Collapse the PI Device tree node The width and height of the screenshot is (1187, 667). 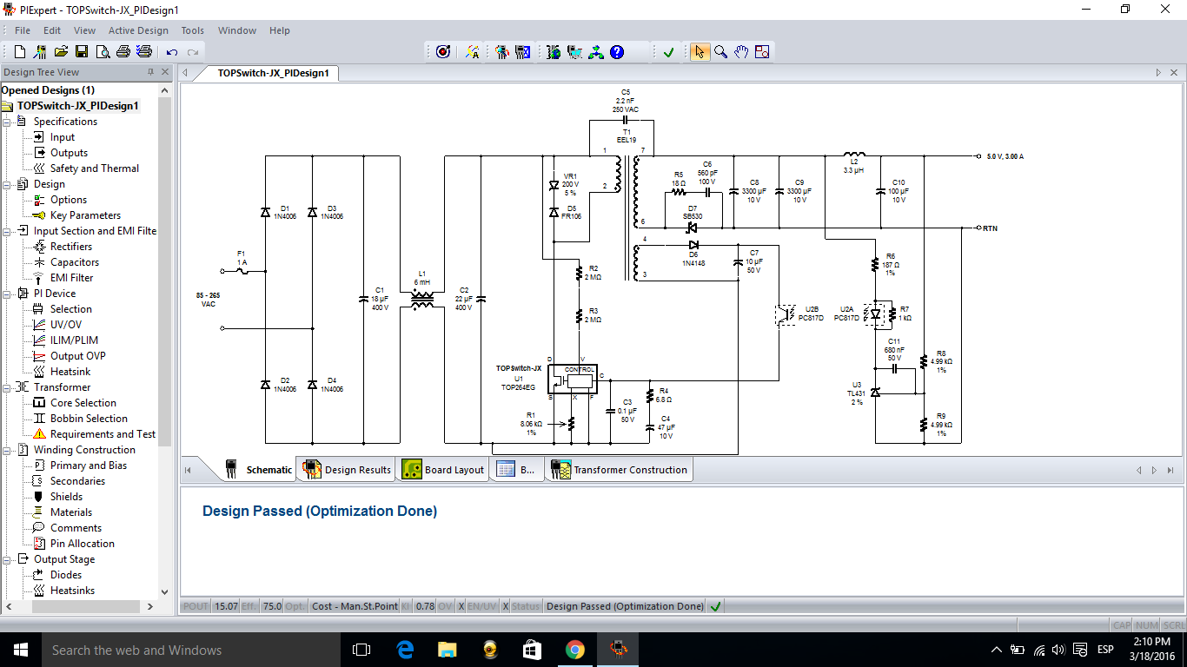8,294
